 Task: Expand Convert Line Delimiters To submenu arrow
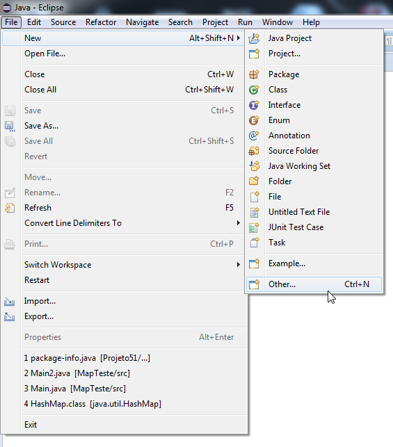coord(239,223)
